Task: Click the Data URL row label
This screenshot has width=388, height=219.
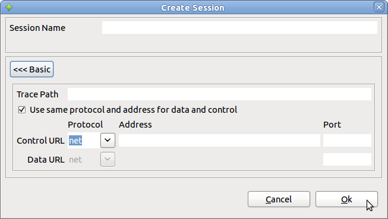Action: [46, 160]
